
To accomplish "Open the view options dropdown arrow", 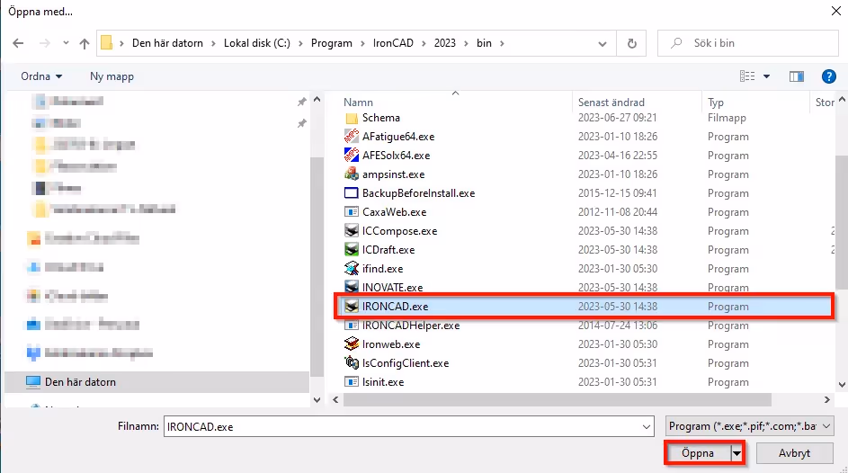I will [x=766, y=76].
